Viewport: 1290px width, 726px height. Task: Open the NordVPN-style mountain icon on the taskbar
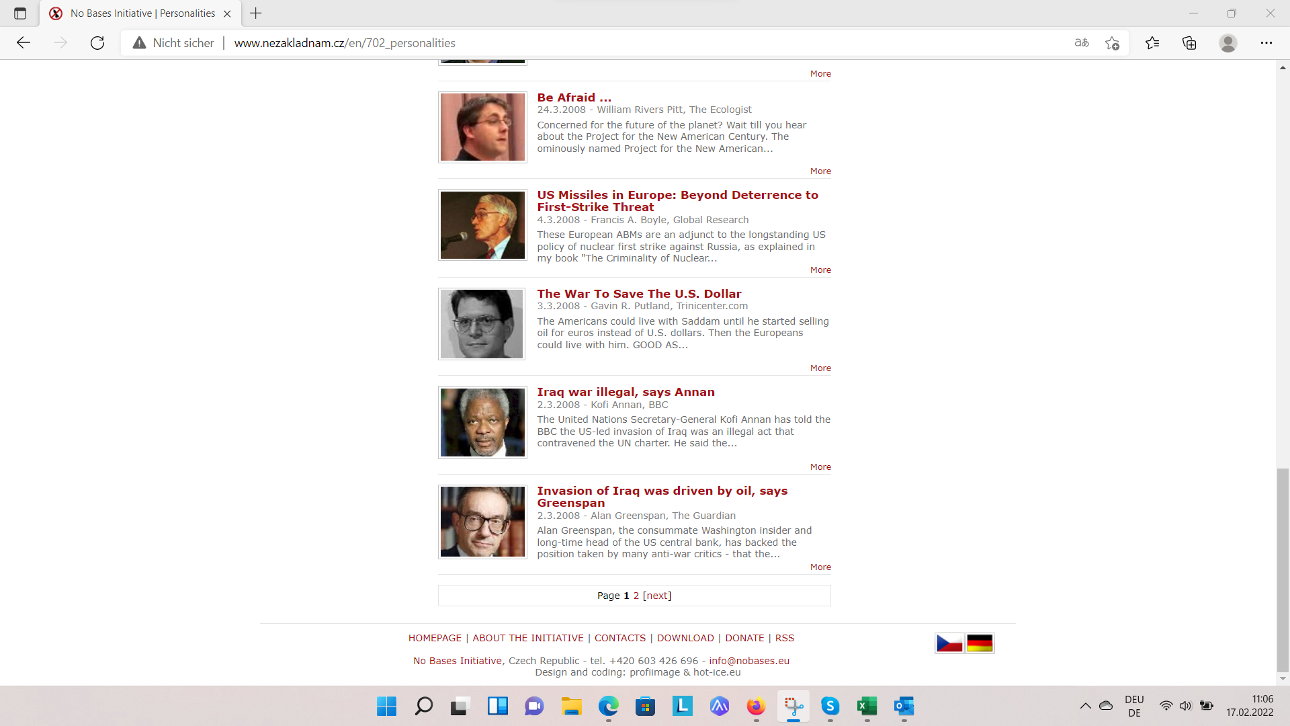719,706
